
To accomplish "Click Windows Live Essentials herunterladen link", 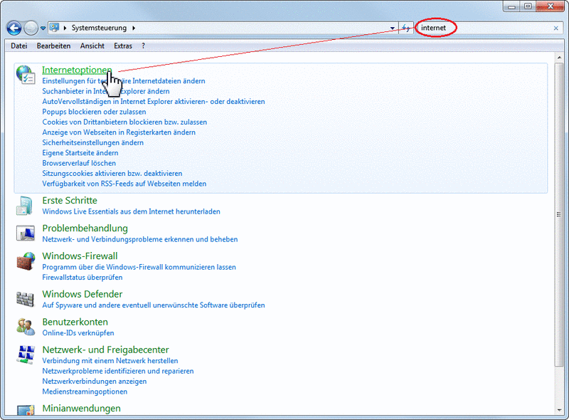I will [131, 211].
